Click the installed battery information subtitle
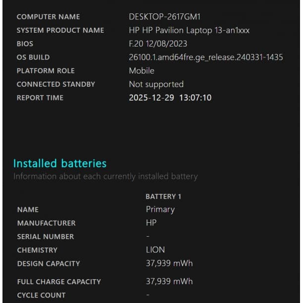The width and height of the screenshot is (303, 303). (105, 176)
